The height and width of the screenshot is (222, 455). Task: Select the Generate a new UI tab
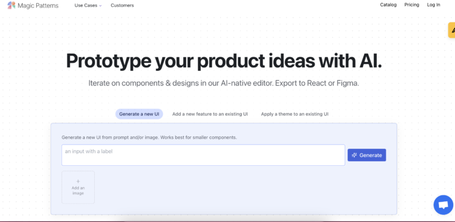click(139, 114)
